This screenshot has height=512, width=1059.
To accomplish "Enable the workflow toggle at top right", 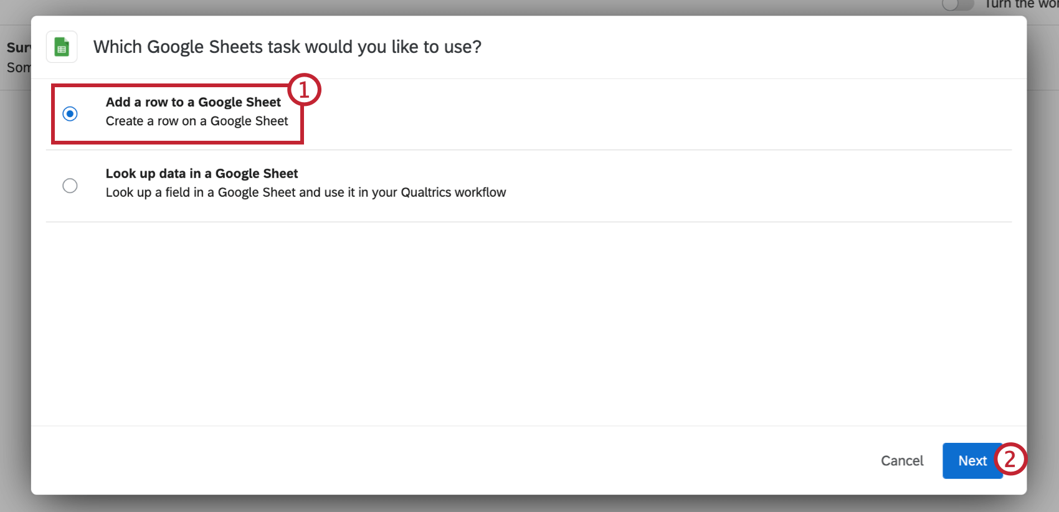I will pyautogui.click(x=957, y=5).
